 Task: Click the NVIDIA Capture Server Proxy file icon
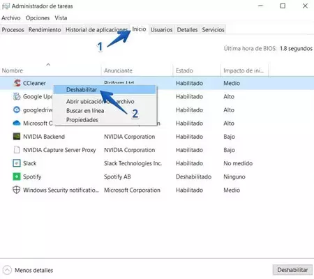pyautogui.click(x=17, y=150)
